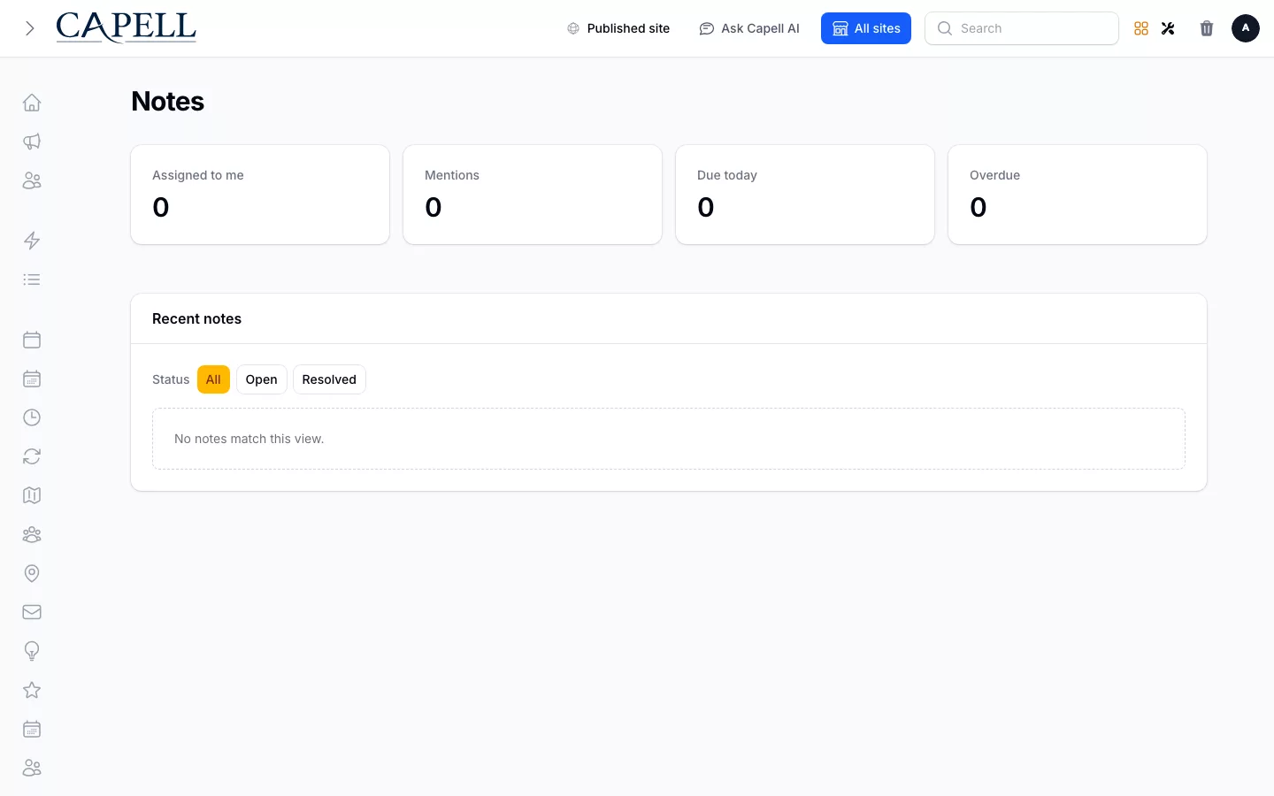
Task: Click the Capell logo
Action: 126,28
